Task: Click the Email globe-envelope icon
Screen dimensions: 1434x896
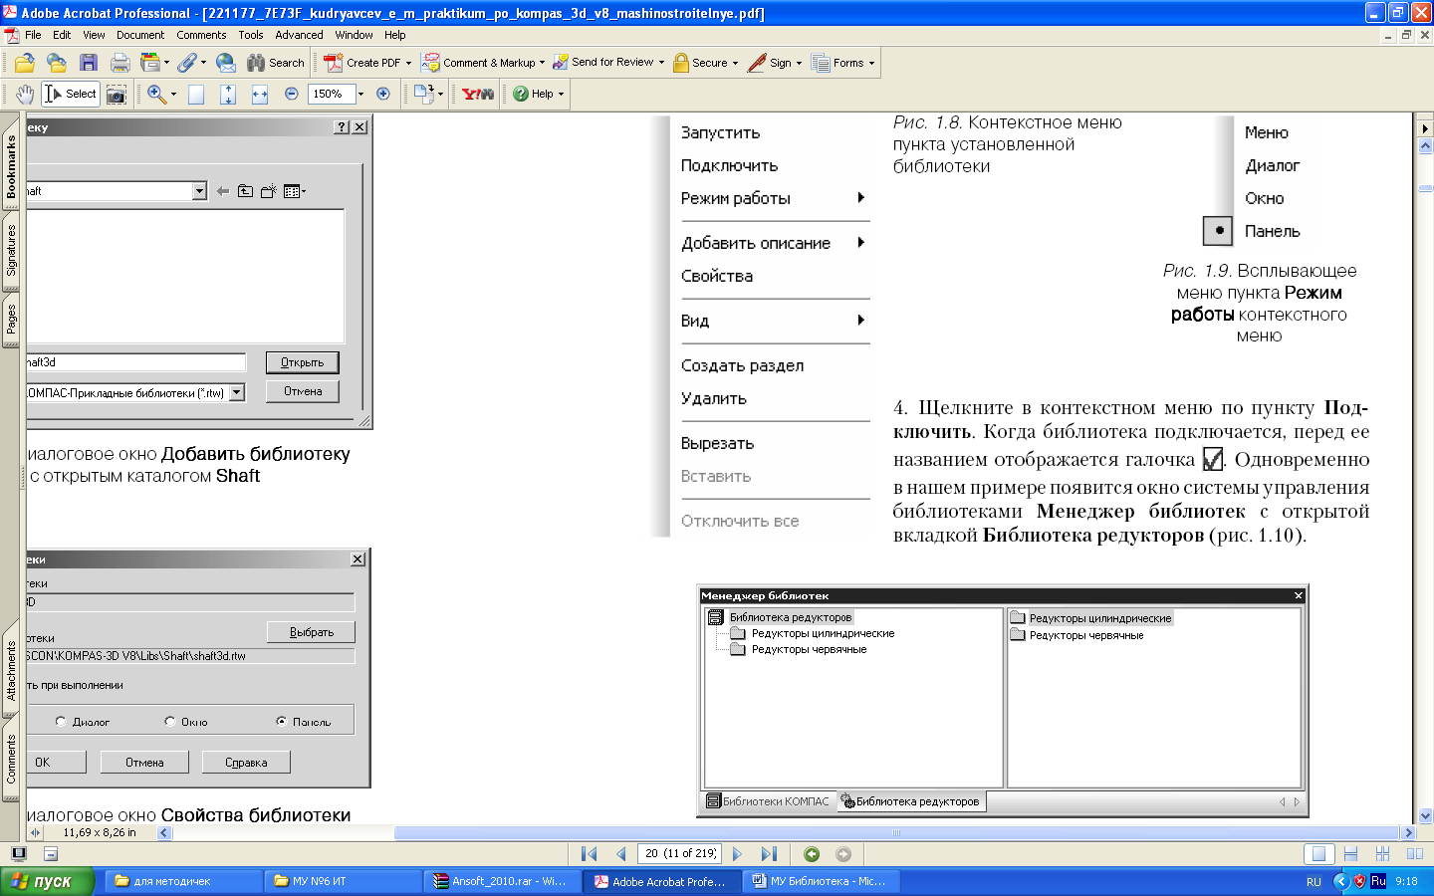Action: tap(226, 63)
